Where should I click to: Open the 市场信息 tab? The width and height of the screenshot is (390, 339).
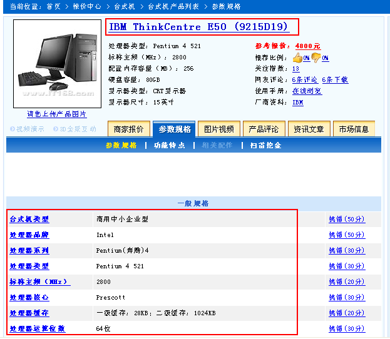354,129
